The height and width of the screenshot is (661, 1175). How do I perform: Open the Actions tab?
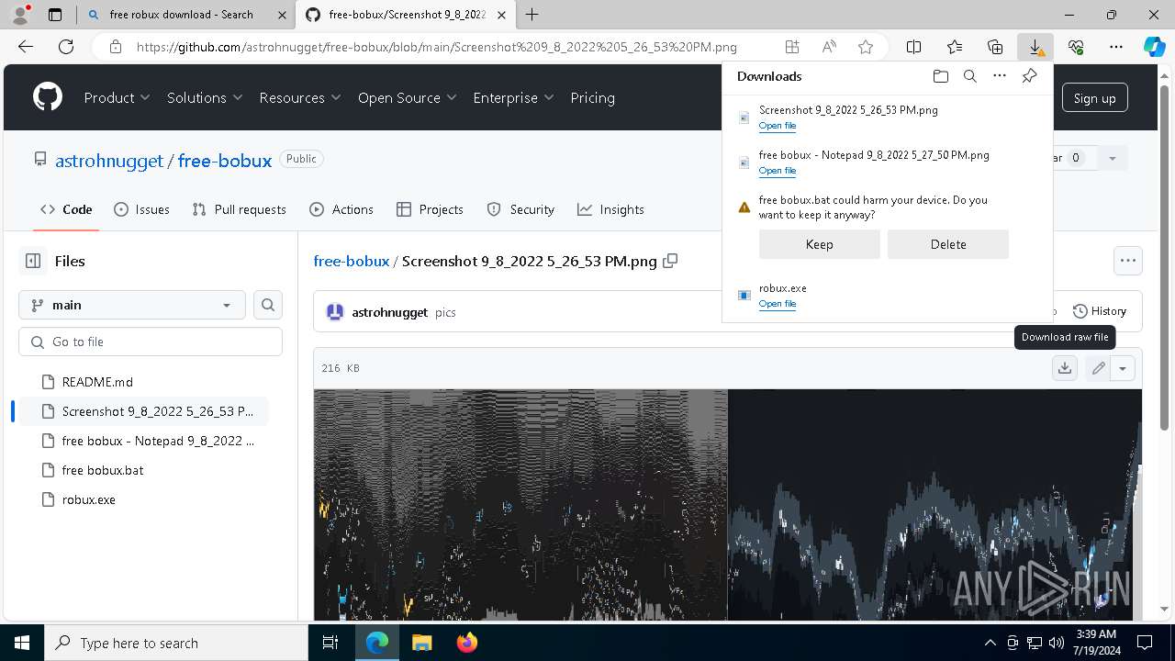point(341,209)
